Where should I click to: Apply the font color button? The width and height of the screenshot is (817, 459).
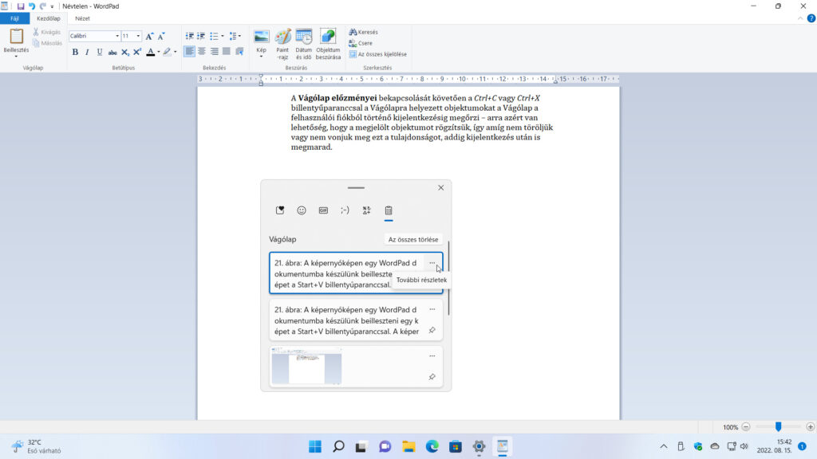click(151, 52)
